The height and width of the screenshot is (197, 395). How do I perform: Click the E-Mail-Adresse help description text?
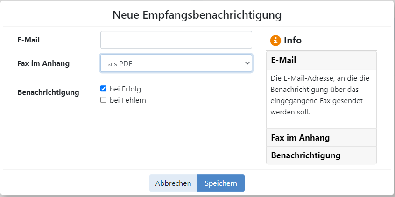[x=320, y=95]
